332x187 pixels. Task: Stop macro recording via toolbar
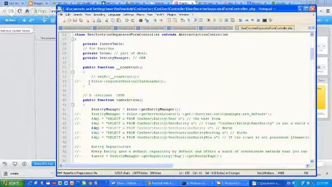214,20
